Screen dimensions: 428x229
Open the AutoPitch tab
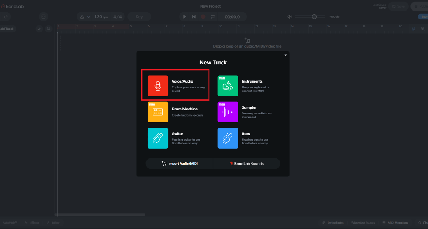10,223
